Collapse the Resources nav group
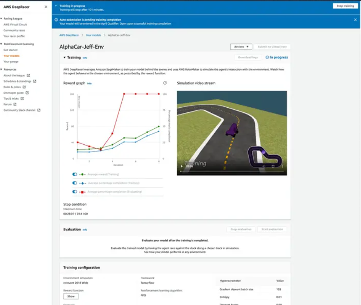361x305 pixels. pos(1,69)
